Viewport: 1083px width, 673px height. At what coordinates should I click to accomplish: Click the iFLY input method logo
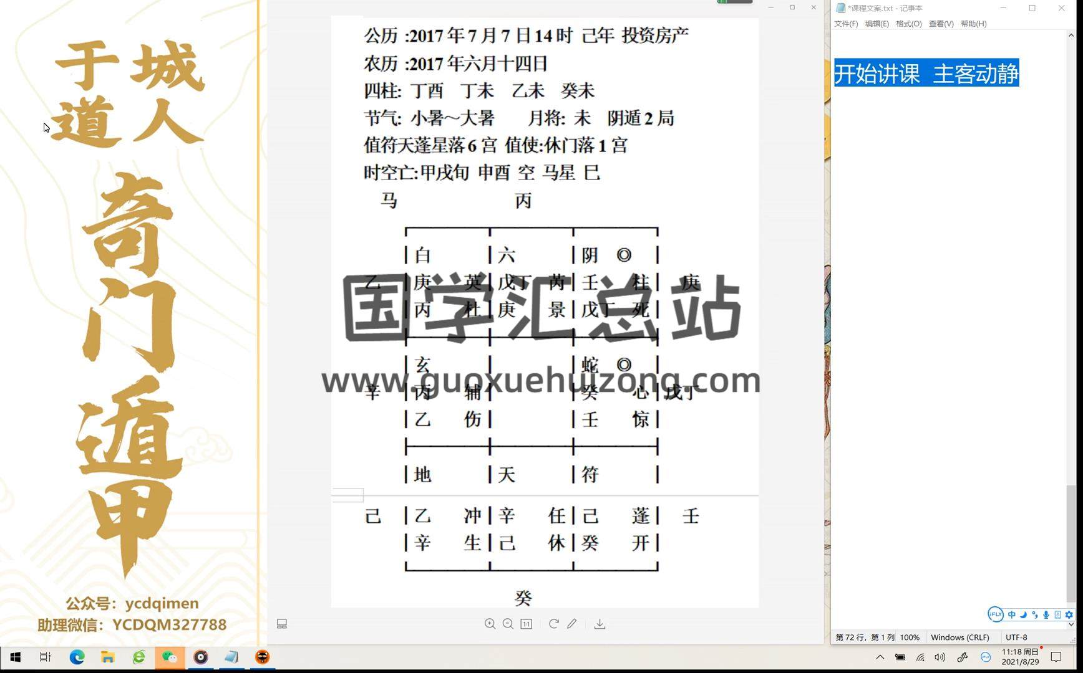996,614
